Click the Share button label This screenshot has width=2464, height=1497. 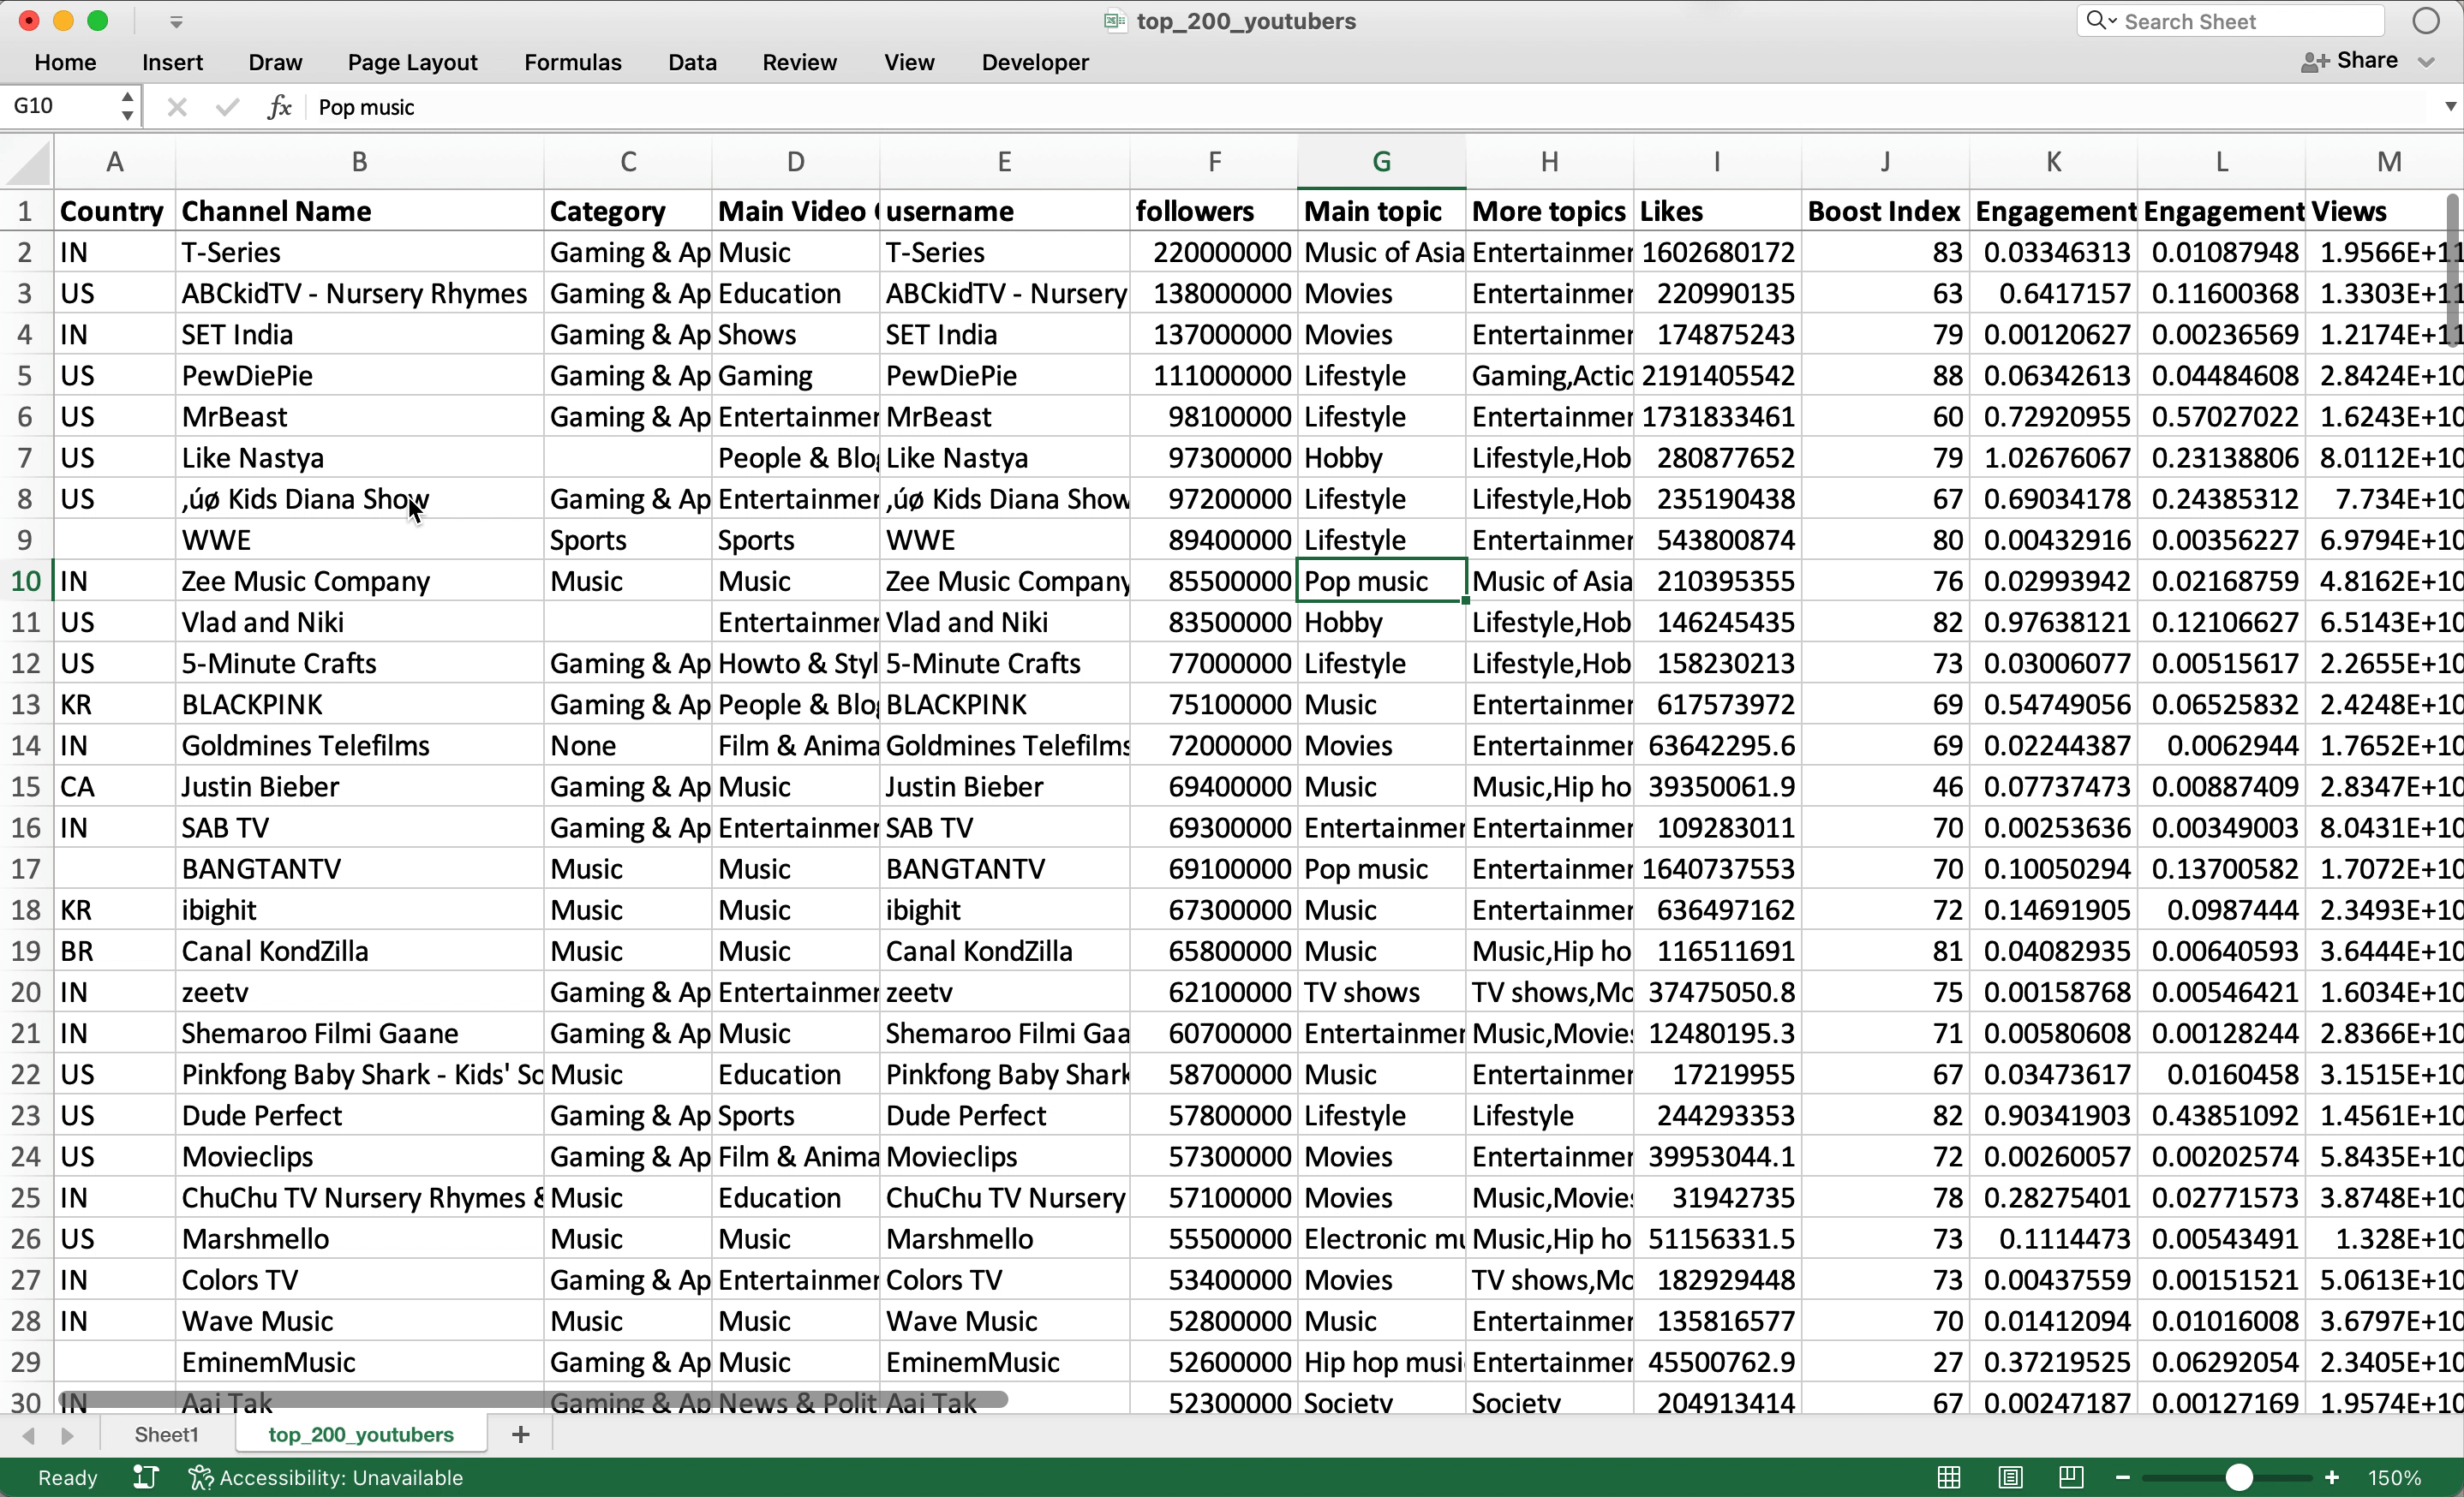click(2367, 61)
